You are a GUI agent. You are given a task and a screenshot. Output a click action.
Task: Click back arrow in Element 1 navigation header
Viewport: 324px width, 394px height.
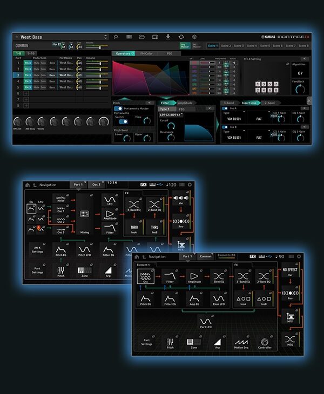144,257
